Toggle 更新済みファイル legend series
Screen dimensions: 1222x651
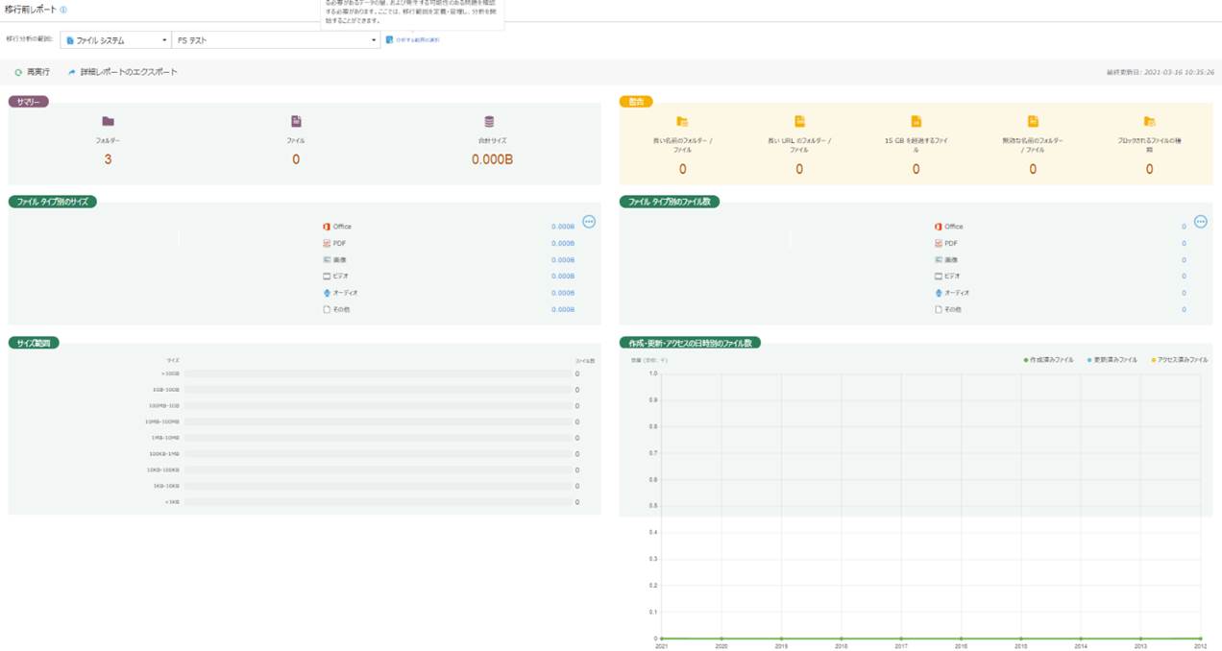pyautogui.click(x=1112, y=360)
